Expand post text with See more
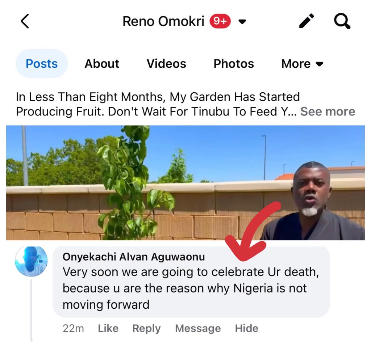Screen dimensions: 371x342 [328, 111]
